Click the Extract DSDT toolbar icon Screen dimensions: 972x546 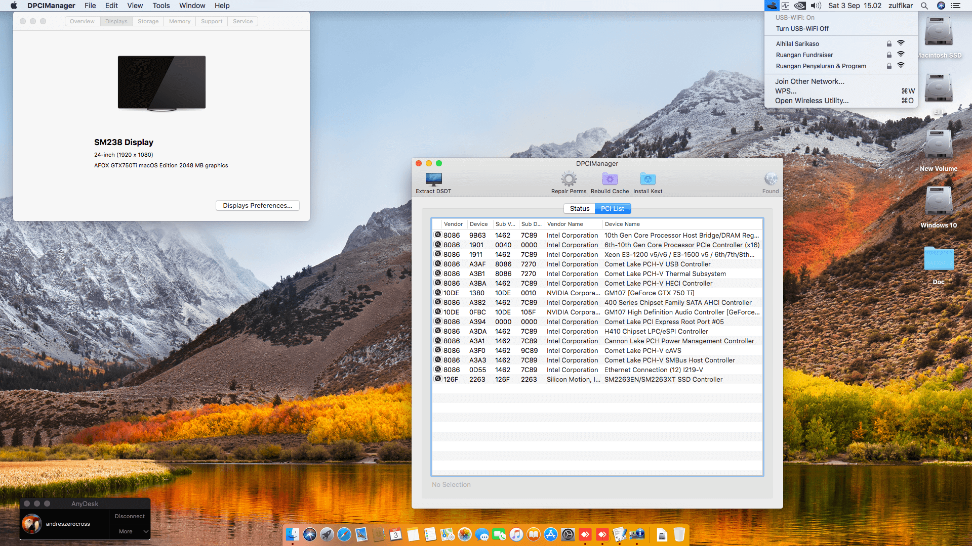[x=433, y=179]
